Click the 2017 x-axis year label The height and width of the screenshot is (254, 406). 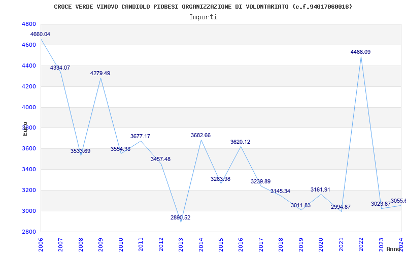click(261, 244)
